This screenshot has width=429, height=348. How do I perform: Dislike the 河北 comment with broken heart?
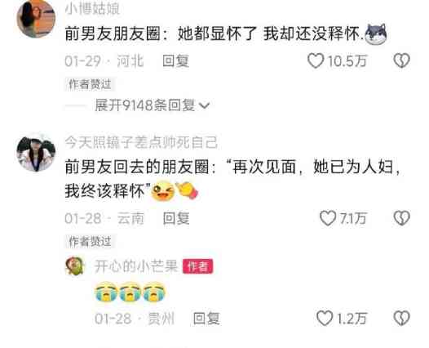click(401, 60)
